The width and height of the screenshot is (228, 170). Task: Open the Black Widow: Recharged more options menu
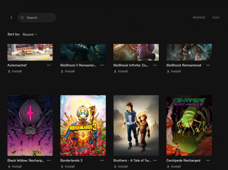[49, 160]
